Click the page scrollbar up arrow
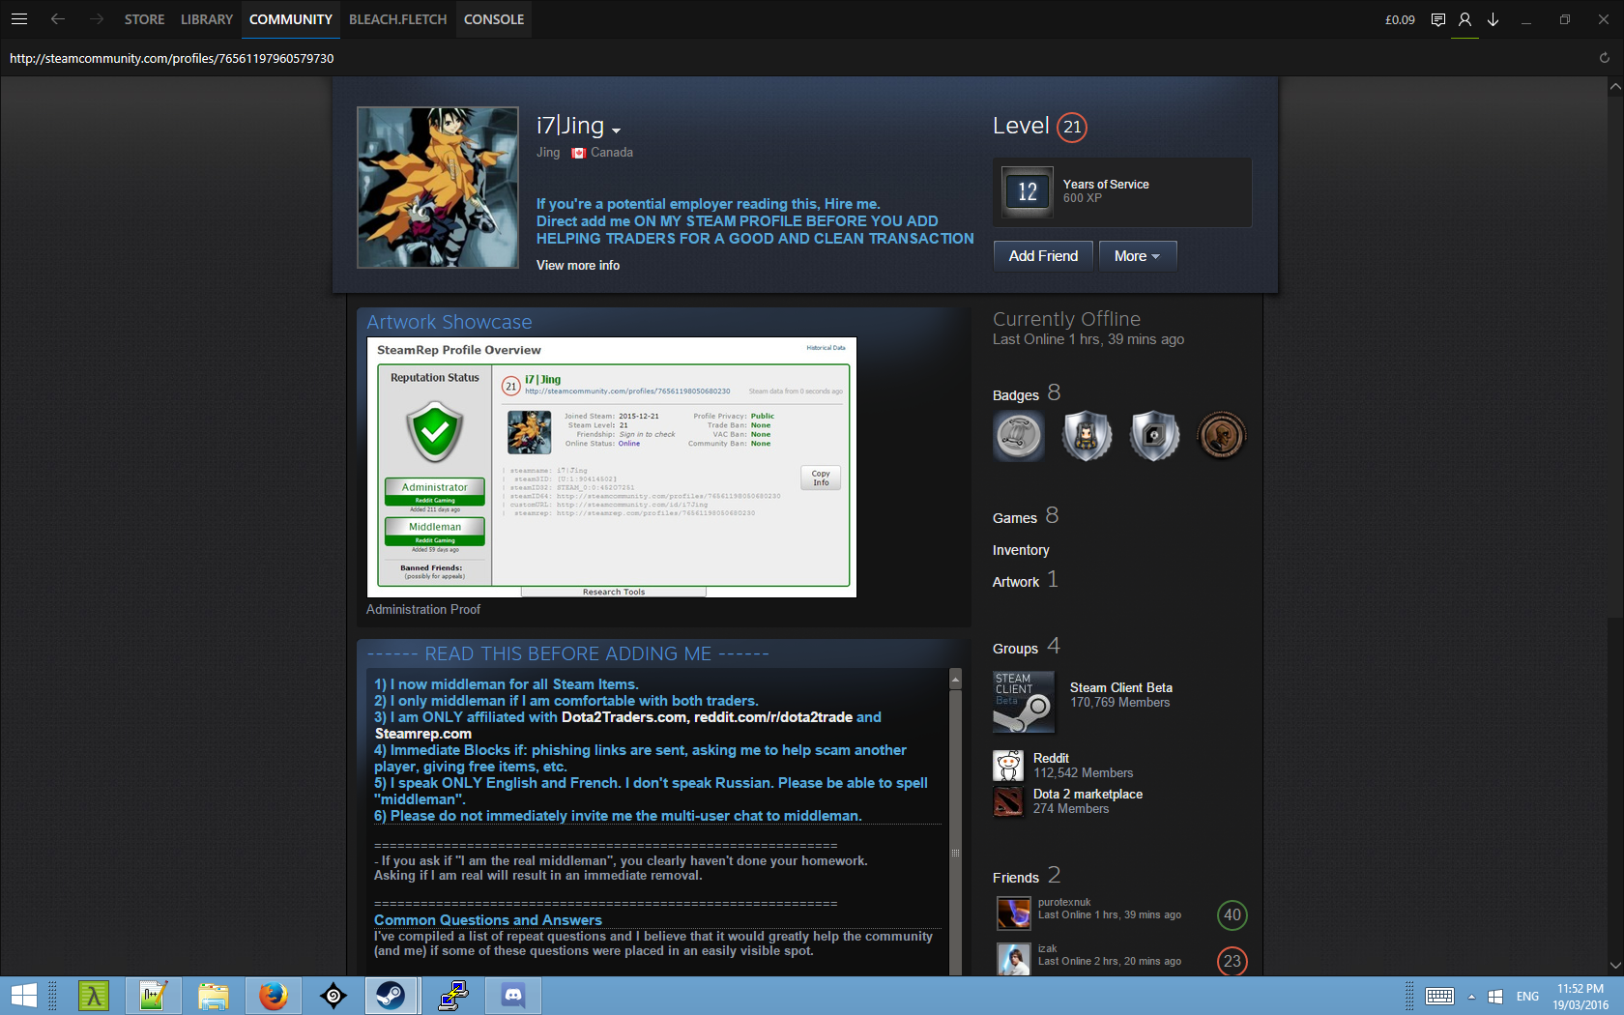This screenshot has height=1015, width=1624. pos(1615,87)
